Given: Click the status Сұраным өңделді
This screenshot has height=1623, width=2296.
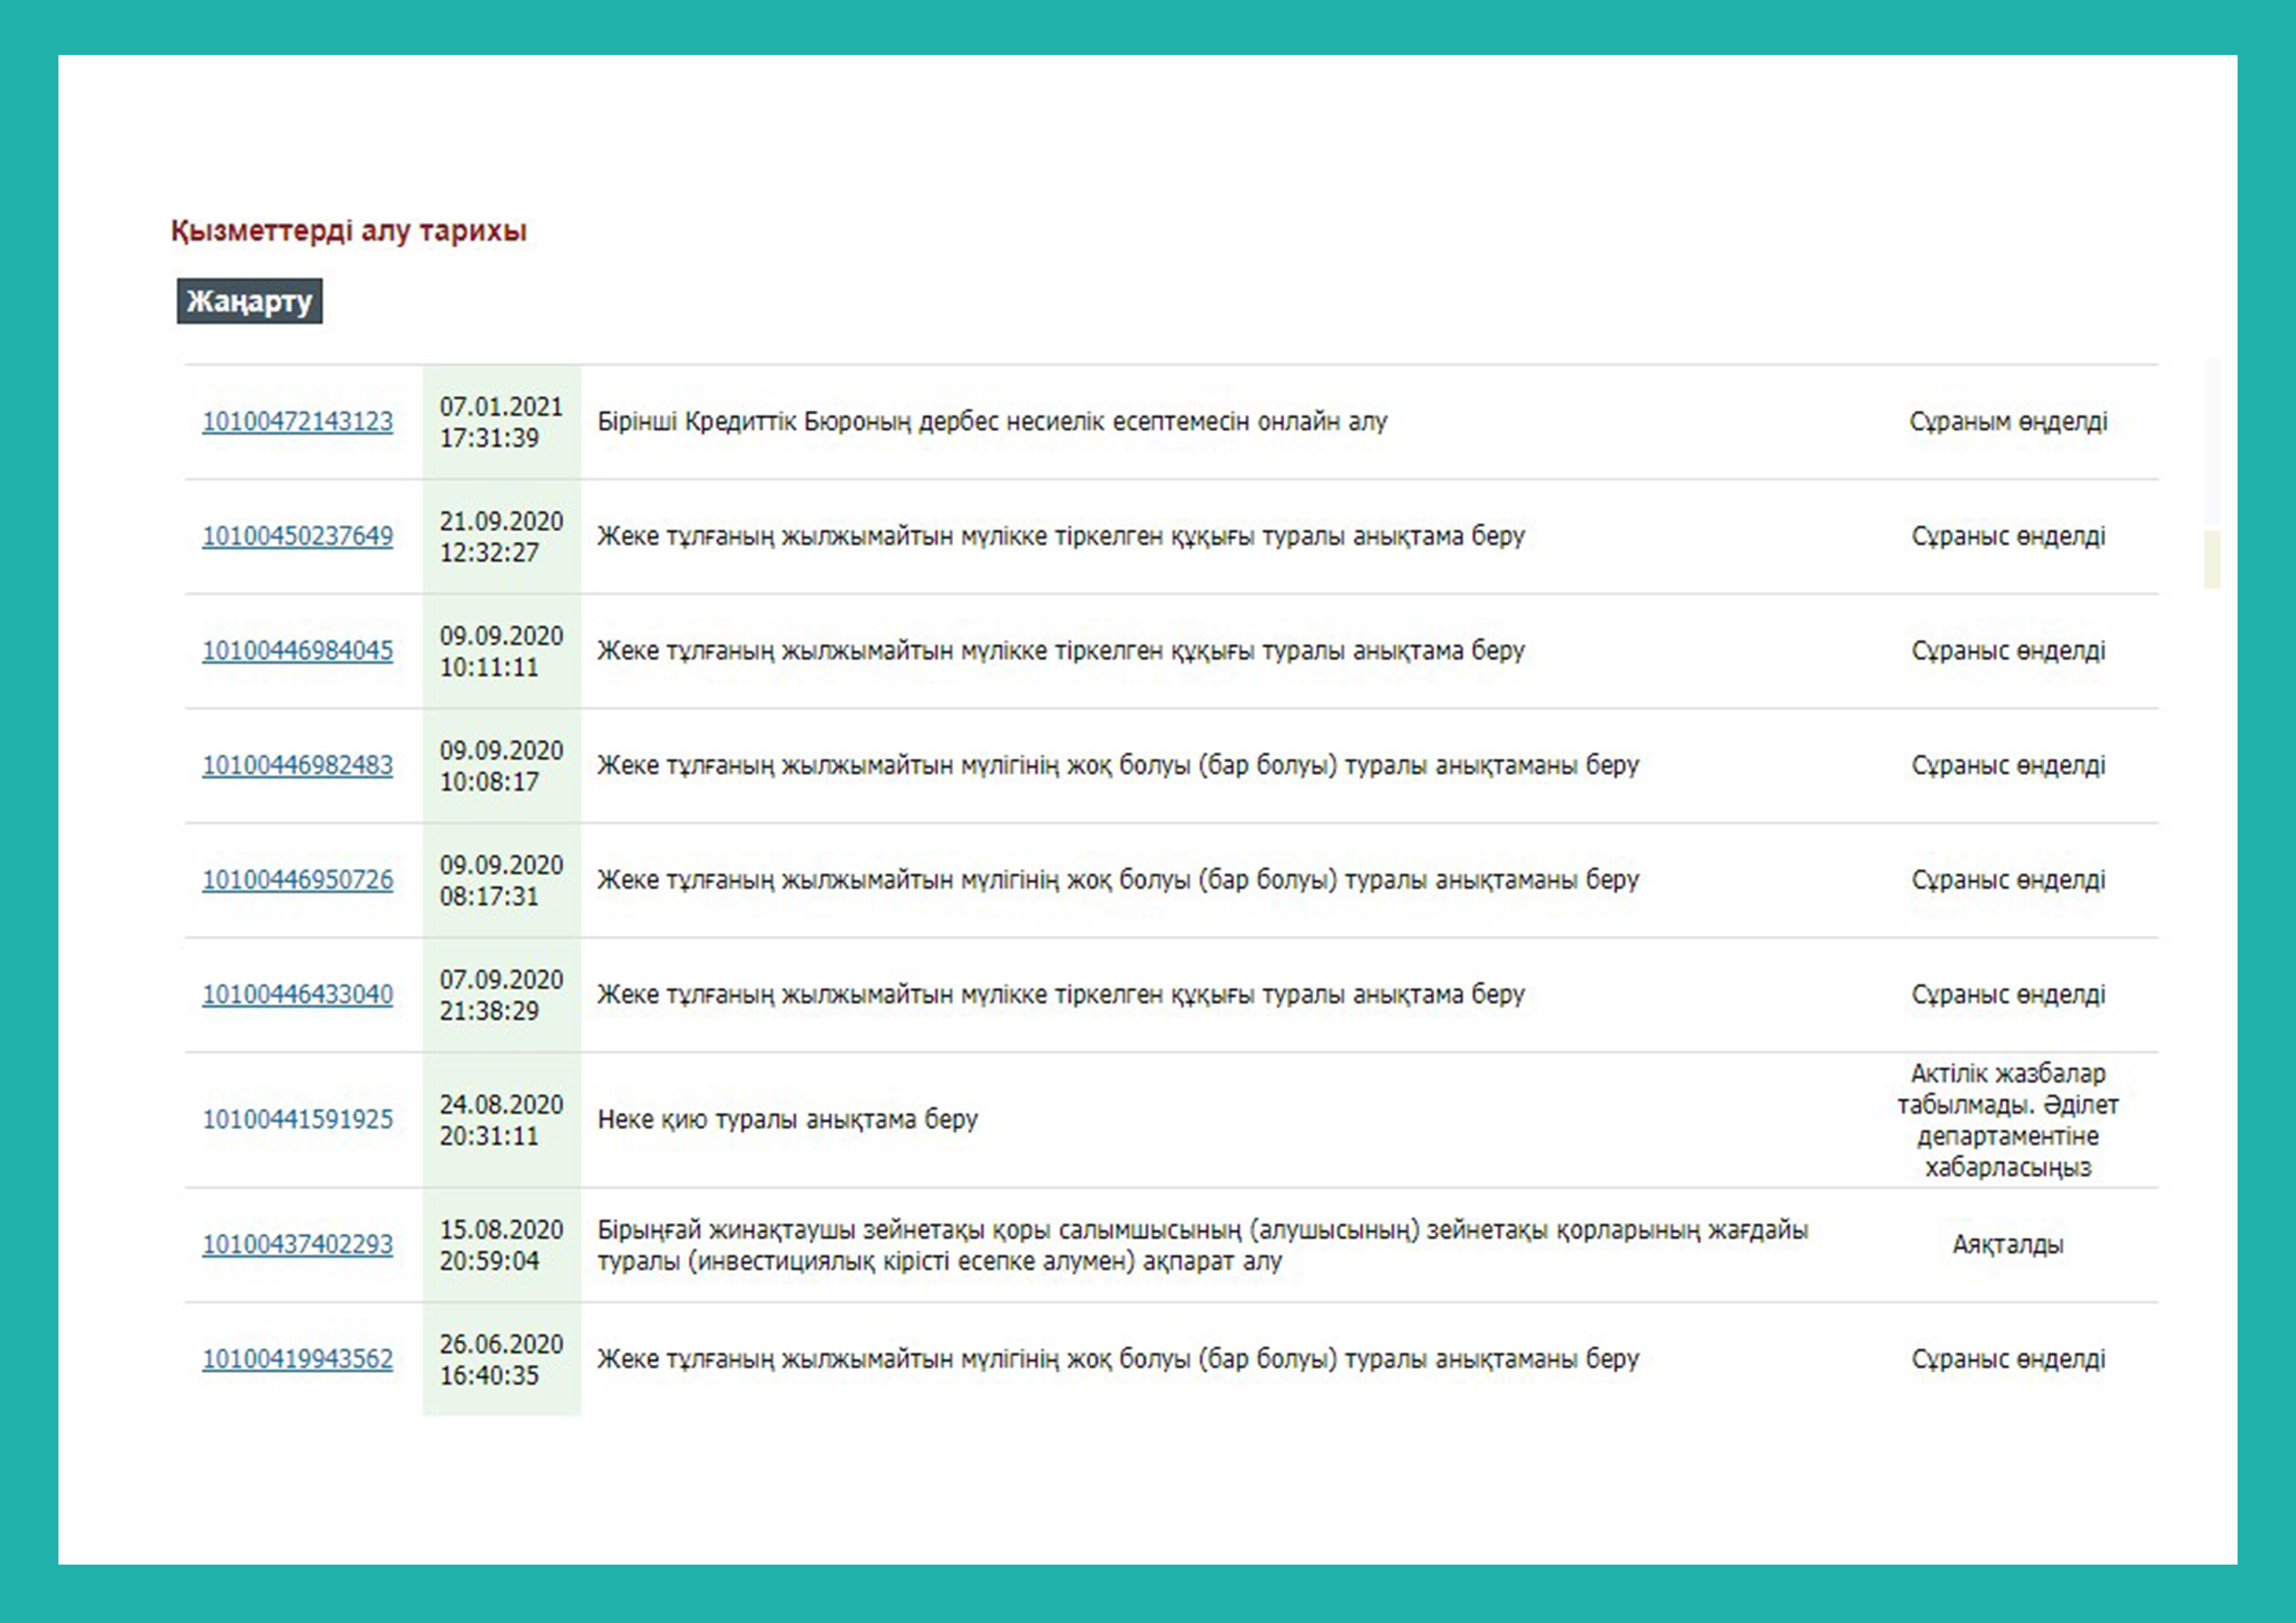Looking at the screenshot, I should click(x=2008, y=421).
